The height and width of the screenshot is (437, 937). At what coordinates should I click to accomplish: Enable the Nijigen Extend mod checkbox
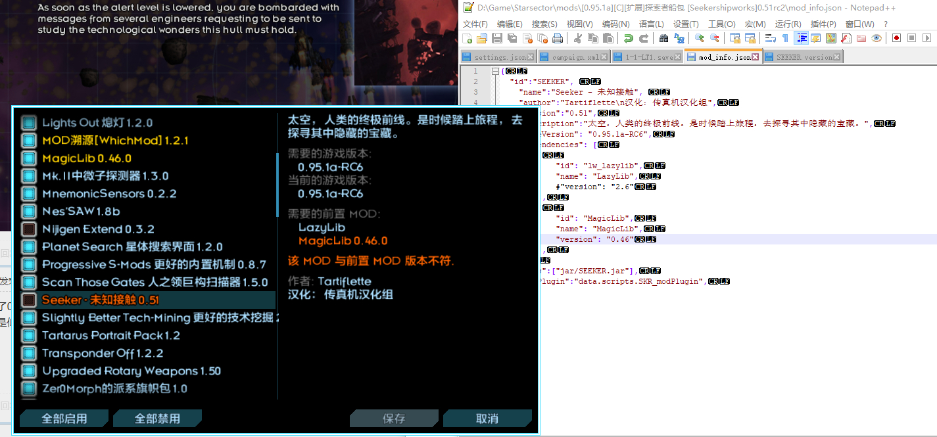(x=28, y=229)
